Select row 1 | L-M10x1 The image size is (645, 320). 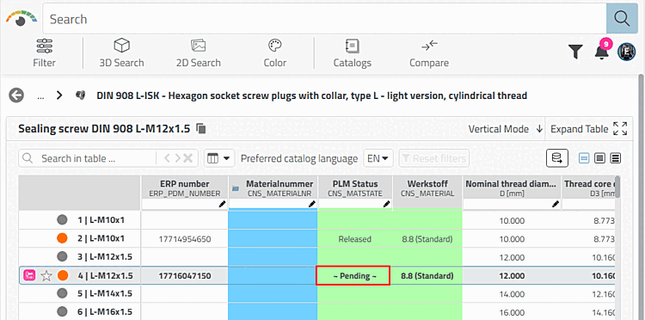pos(101,220)
